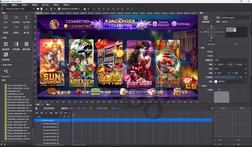
Task: Click the publish/export icon in toolbar
Action: 51,9
